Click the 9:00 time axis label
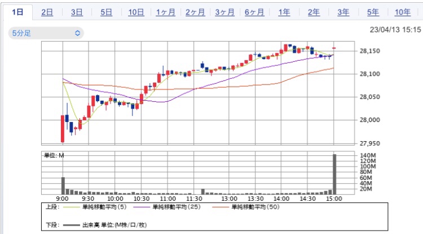Viewport: 423px width, 234px height. click(x=62, y=199)
